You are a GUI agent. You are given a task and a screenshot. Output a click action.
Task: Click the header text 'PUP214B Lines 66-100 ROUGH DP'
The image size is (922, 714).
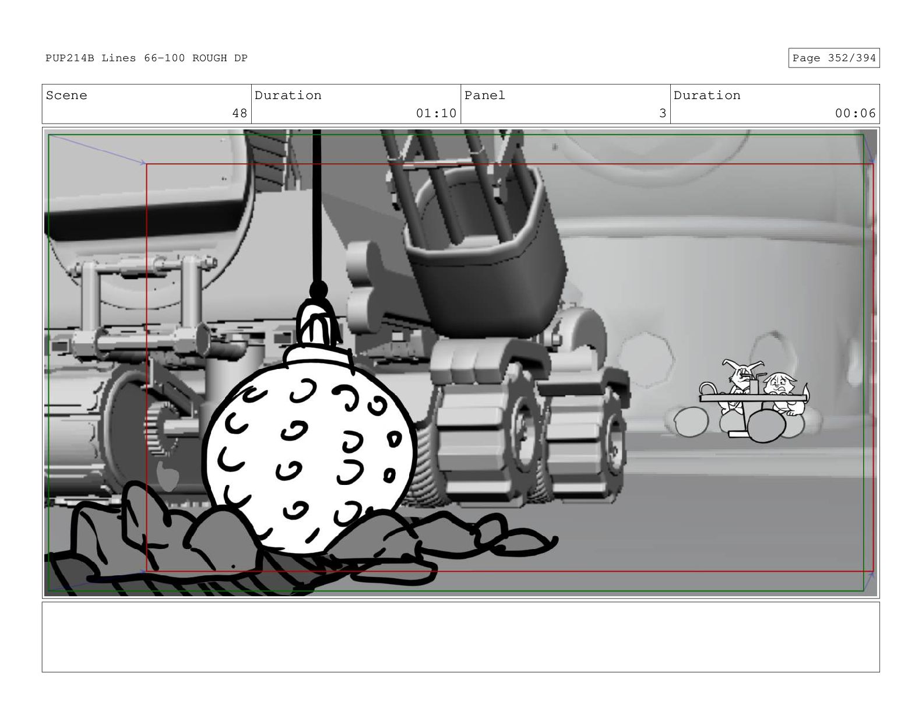coord(146,58)
